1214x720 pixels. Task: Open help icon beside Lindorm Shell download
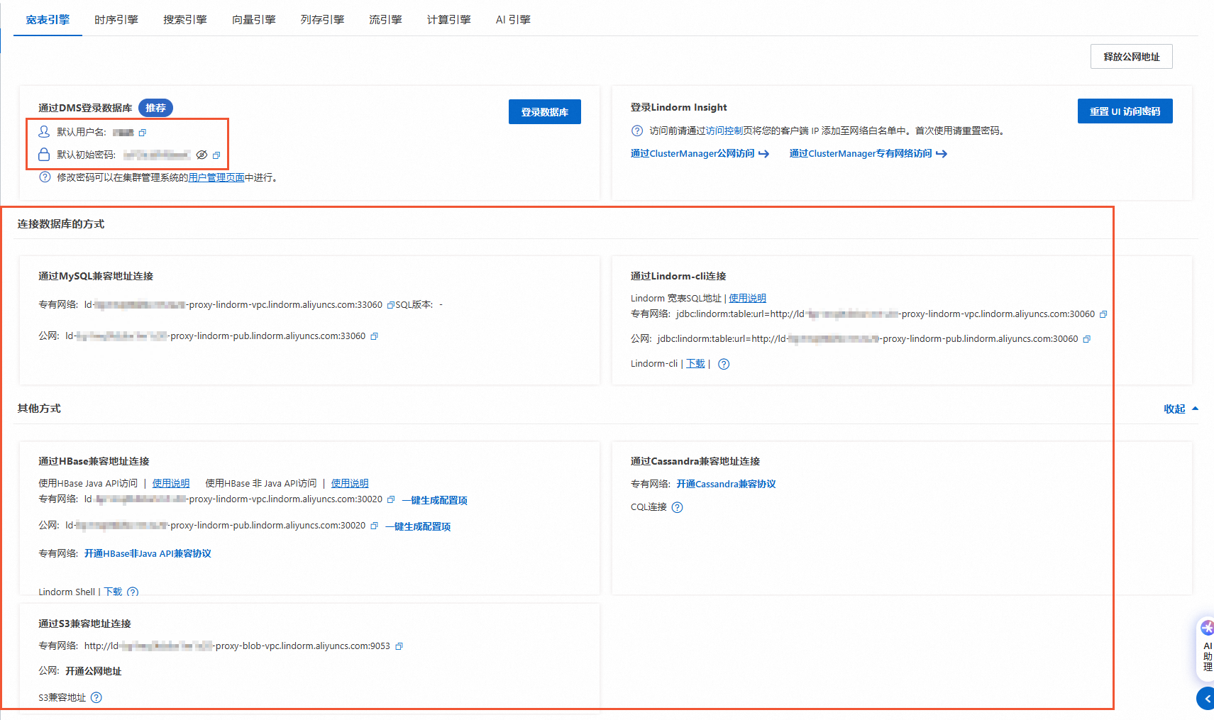point(133,592)
